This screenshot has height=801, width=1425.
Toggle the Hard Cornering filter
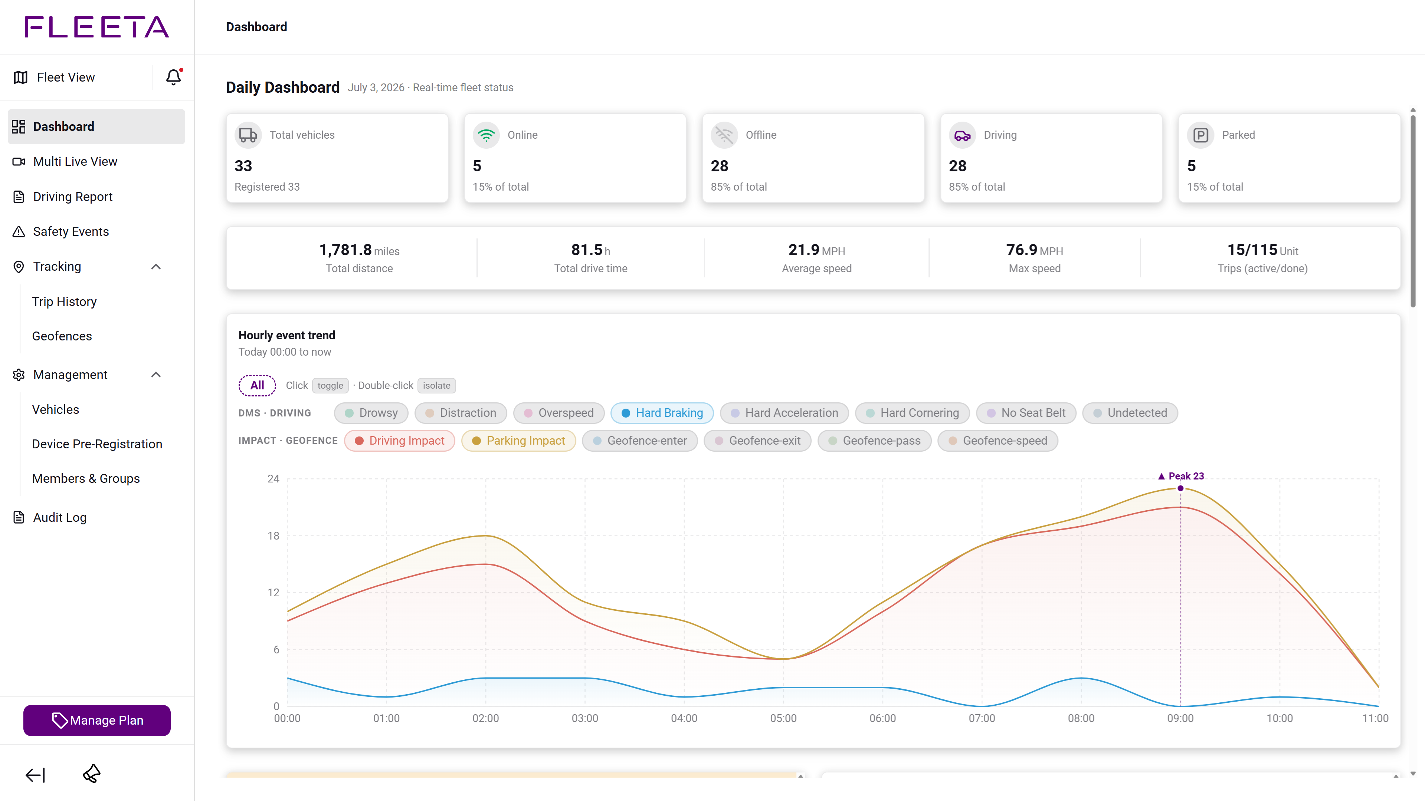[912, 413]
